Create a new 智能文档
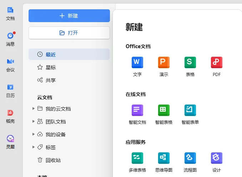 pyautogui.click(x=137, y=115)
